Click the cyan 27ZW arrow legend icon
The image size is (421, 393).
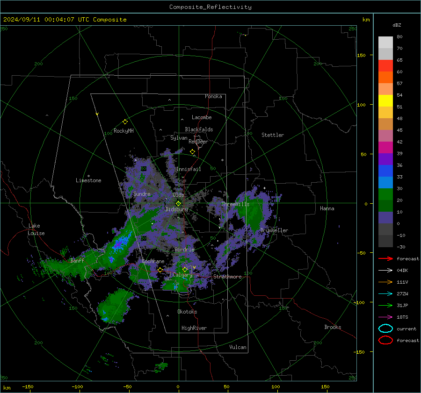tap(385, 294)
